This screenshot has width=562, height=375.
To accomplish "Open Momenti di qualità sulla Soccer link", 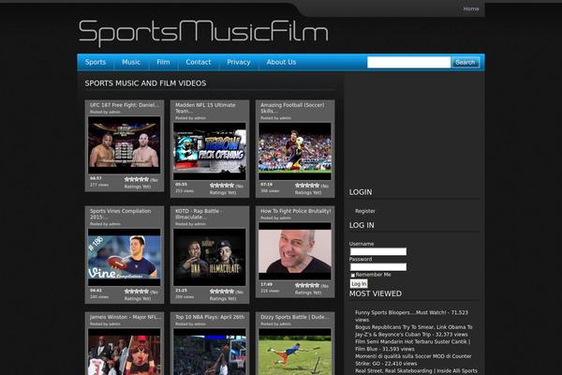I will pyautogui.click(x=413, y=360).
